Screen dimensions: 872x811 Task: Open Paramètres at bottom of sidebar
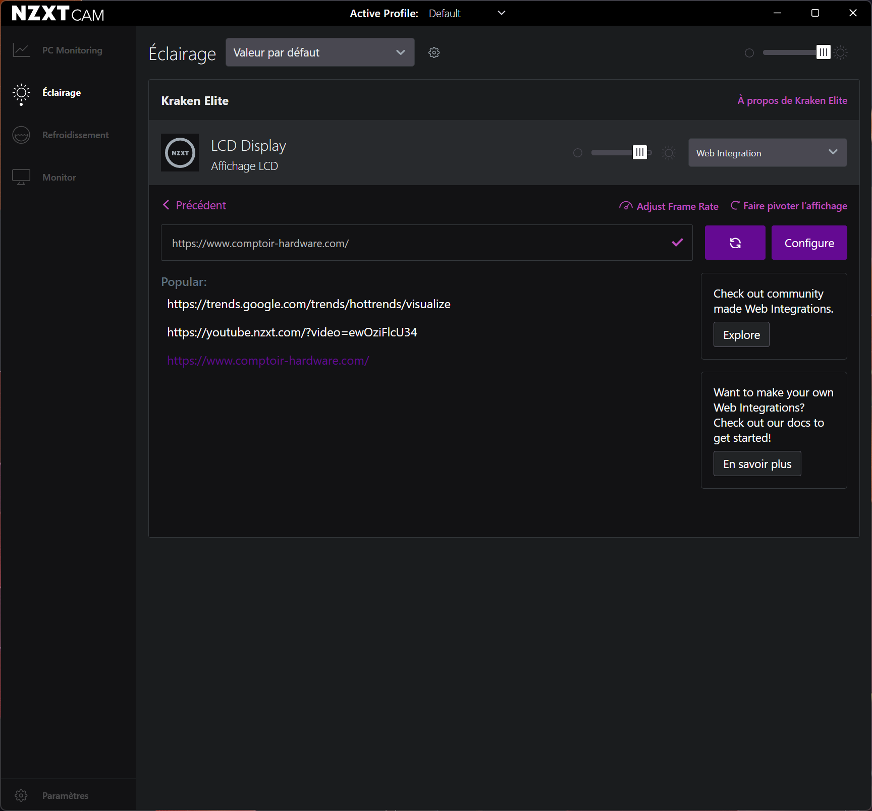[x=65, y=795]
